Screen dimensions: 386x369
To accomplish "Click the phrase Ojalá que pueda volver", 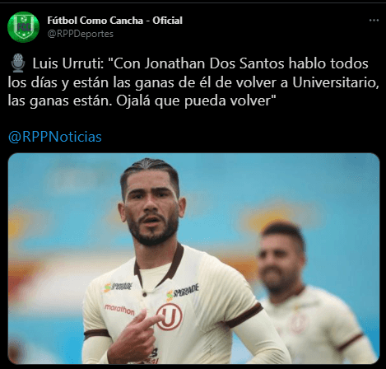I will pyautogui.click(x=193, y=100).
